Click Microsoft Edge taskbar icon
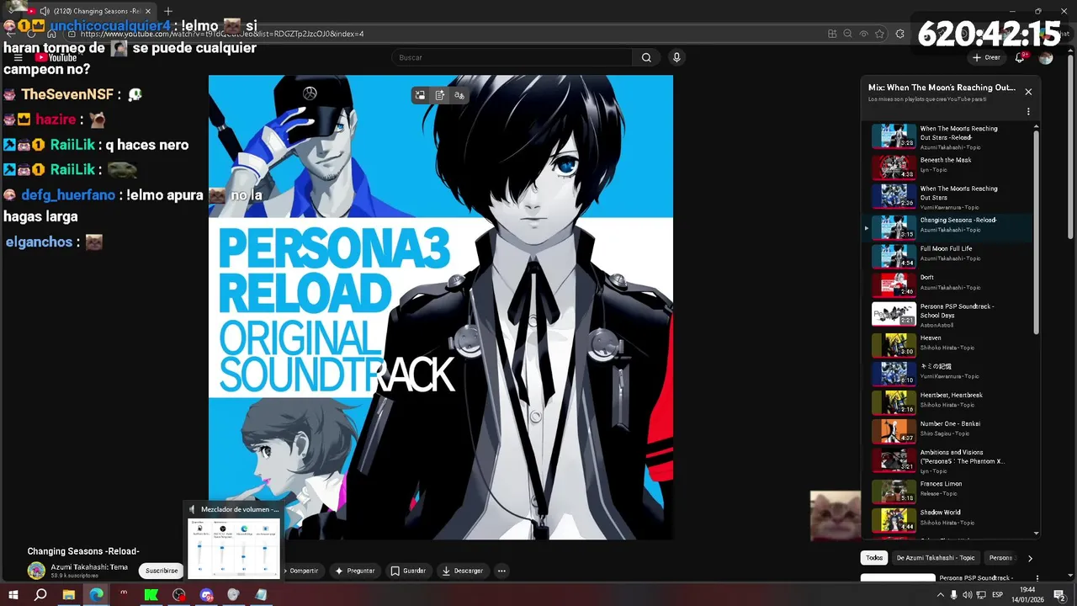 (97, 595)
